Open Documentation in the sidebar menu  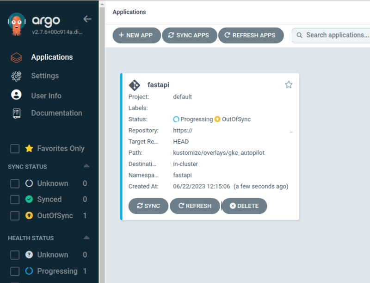(56, 113)
